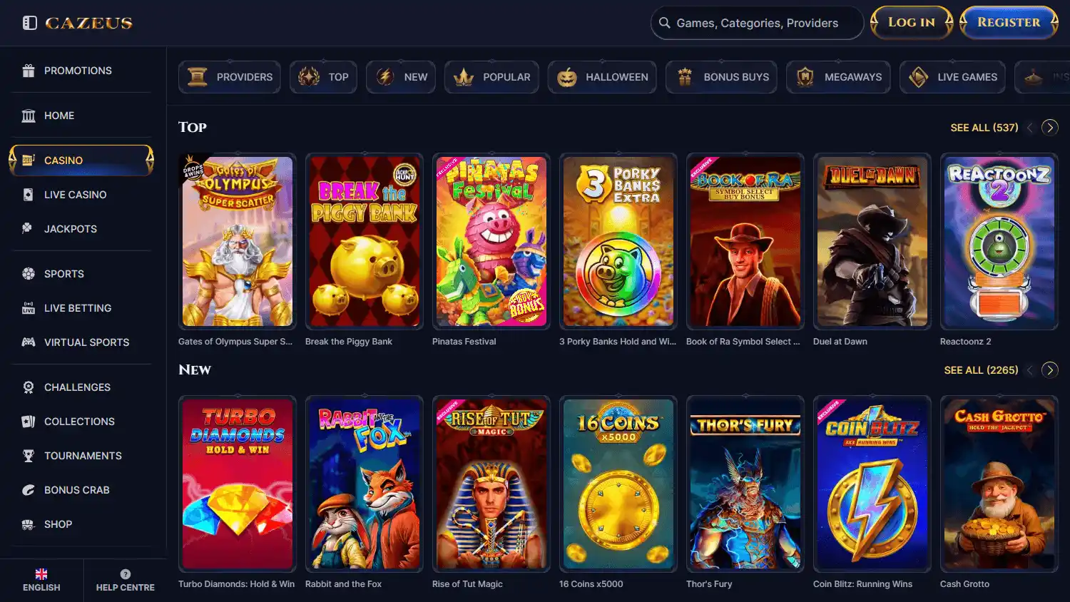The height and width of the screenshot is (602, 1070).
Task: Click See All (537) link
Action: pos(984,128)
